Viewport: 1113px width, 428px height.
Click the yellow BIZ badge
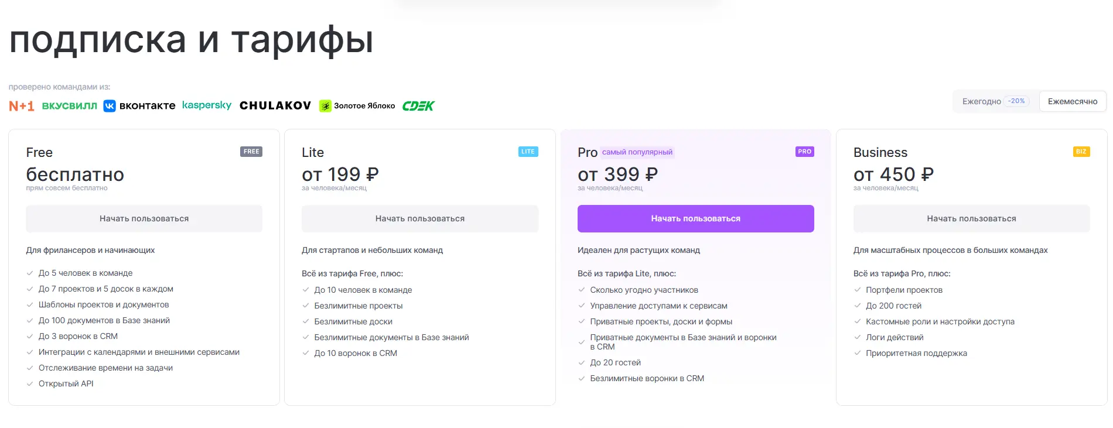click(1081, 152)
